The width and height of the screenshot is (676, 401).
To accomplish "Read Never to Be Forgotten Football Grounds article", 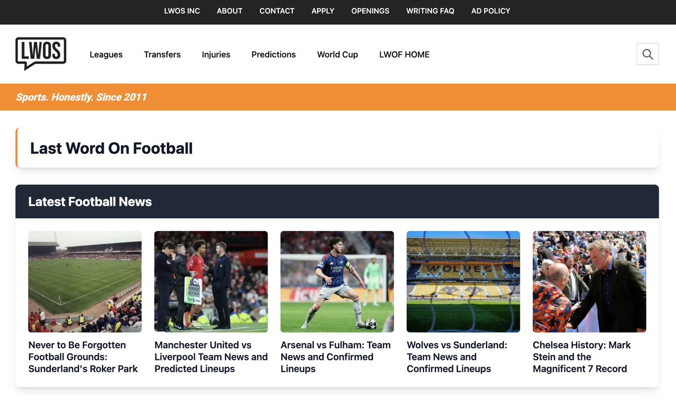I will (x=83, y=357).
